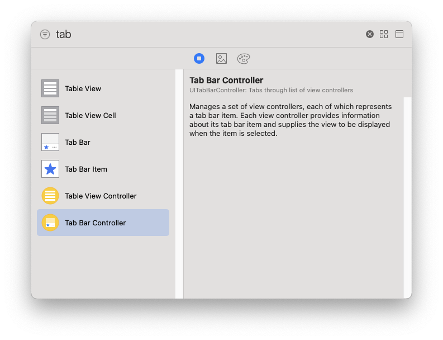Click the 'Tab Bar Controller' detail heading
Screen dimensions: 443x340
(x=226, y=81)
